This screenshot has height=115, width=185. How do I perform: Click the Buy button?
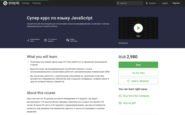138,65
